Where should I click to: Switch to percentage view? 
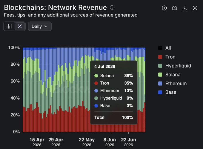point(20,26)
